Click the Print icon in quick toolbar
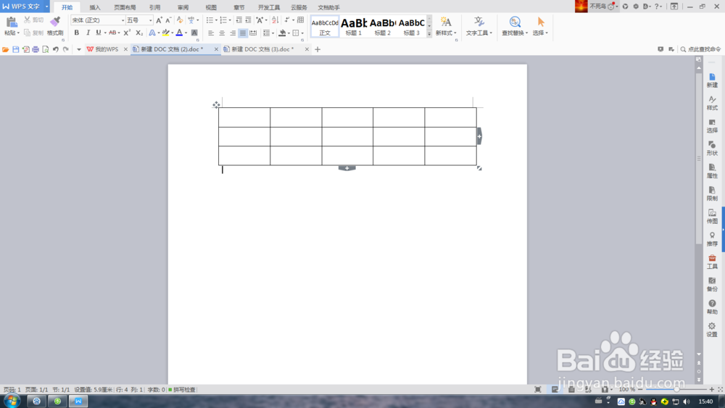The width and height of the screenshot is (725, 408). (x=36, y=49)
